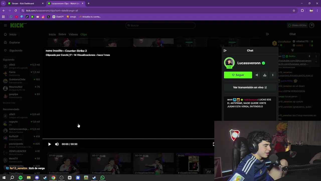Open Lucassveronn channel avatar
Image resolution: width=321 pixels, height=181 pixels.
[229, 63]
